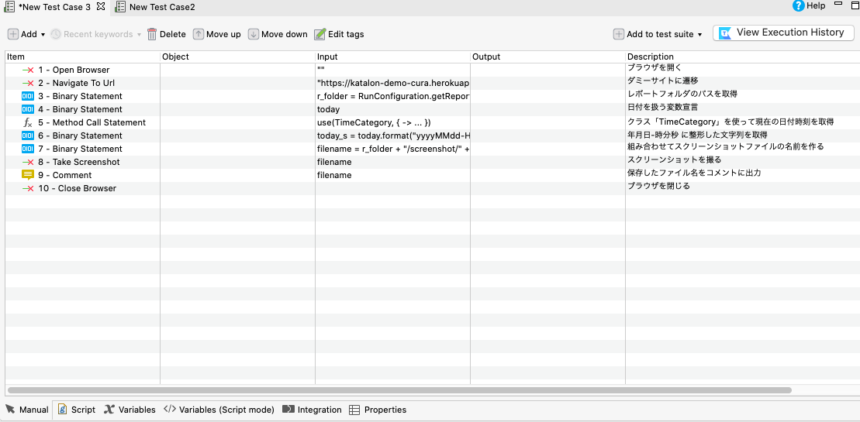Switch to the Integration tab
The image size is (860, 422).
click(312, 410)
